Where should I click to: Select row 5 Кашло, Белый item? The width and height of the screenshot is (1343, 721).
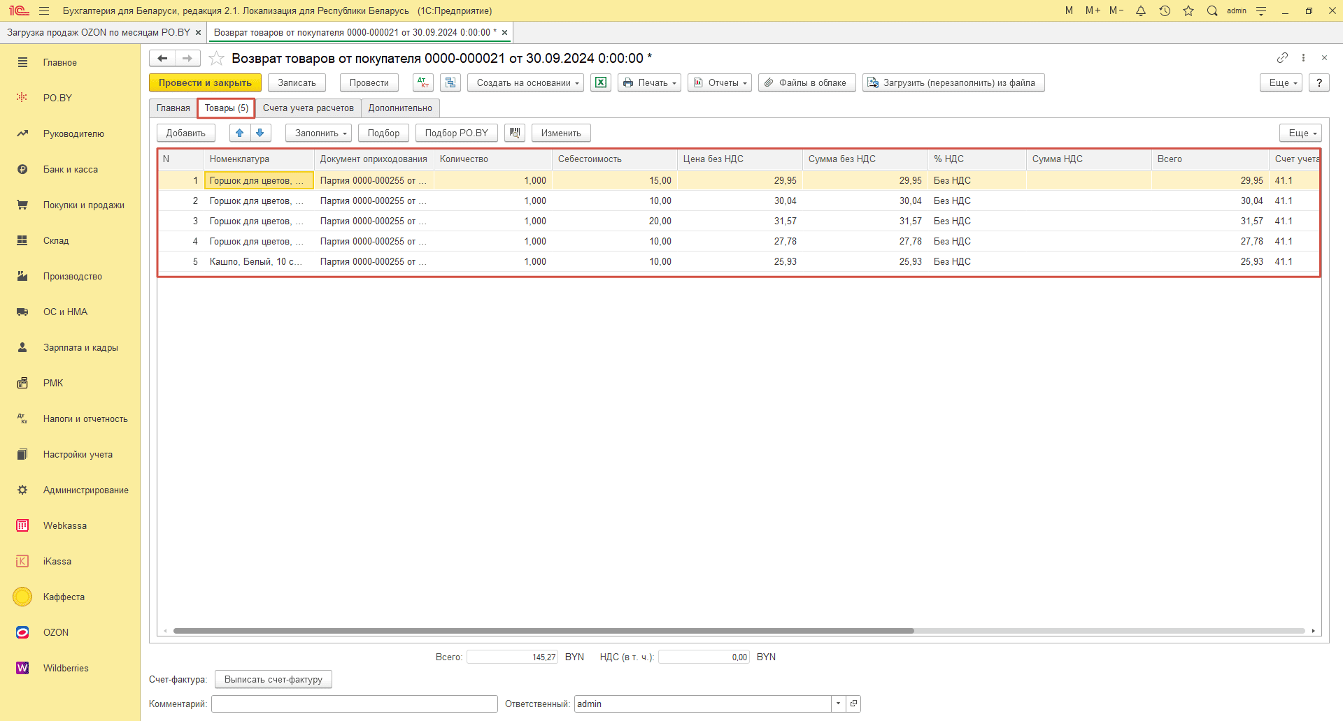tap(739, 261)
